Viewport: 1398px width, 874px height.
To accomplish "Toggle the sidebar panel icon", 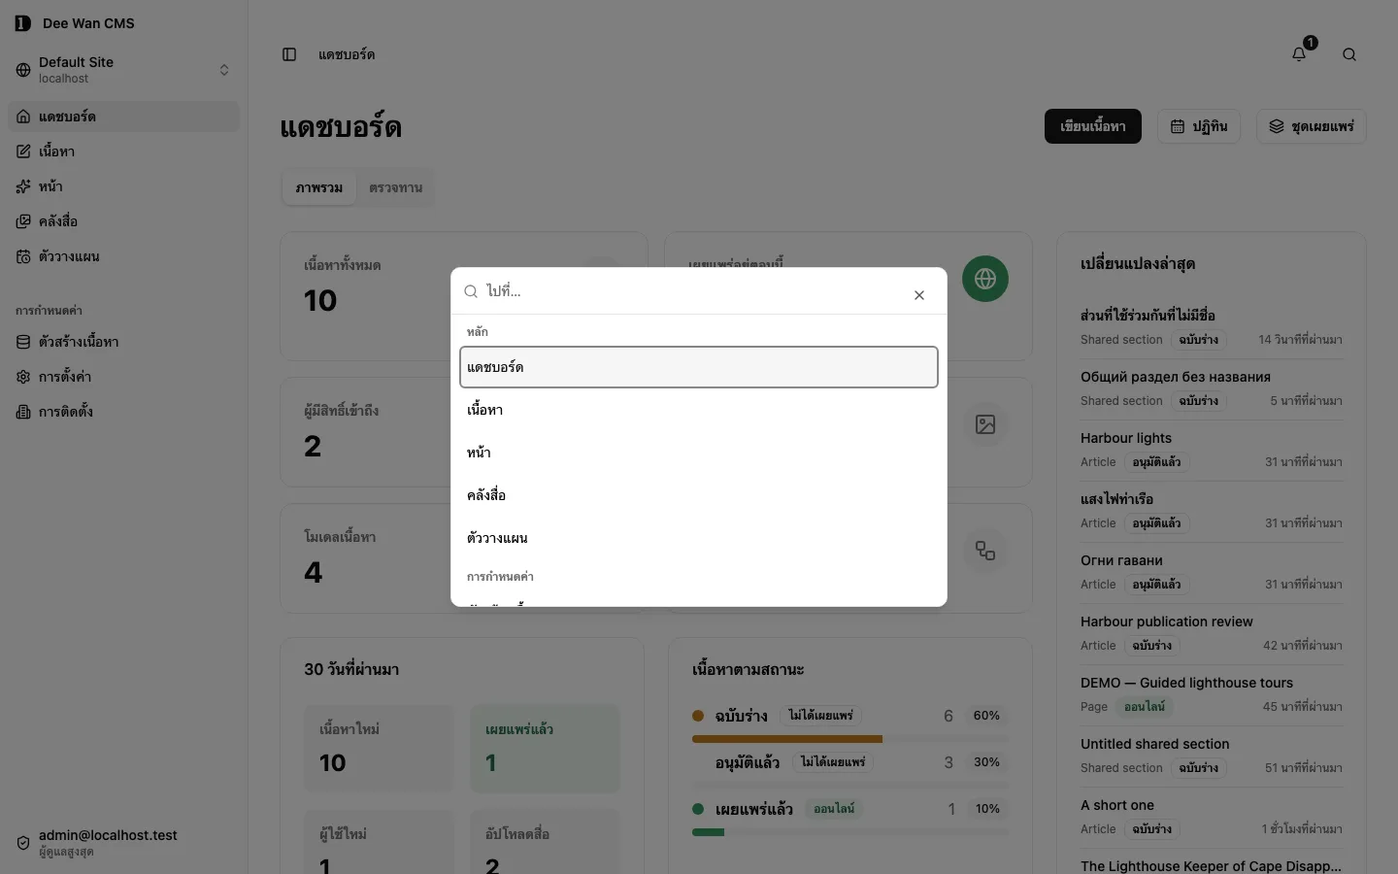I will [x=289, y=54].
